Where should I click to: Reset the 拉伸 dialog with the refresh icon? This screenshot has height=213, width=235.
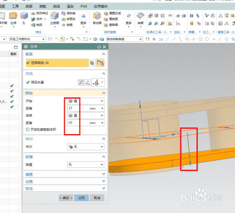[x=99, y=47]
